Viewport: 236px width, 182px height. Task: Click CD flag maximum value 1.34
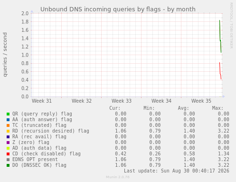[224, 154]
